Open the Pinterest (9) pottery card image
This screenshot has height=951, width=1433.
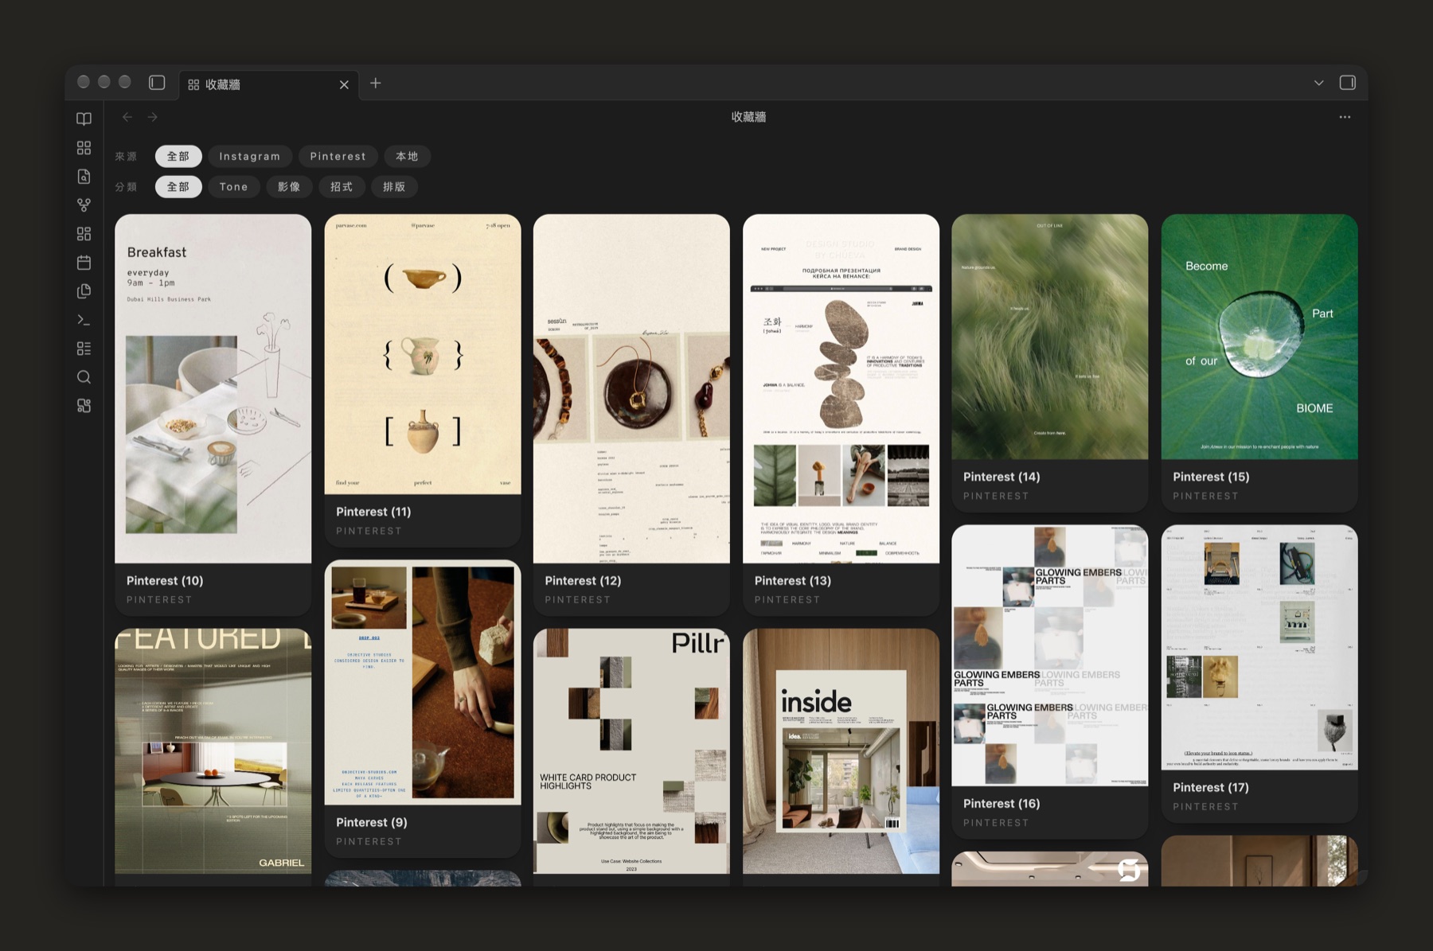pyautogui.click(x=423, y=682)
